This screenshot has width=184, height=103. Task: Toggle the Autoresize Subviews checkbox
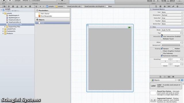(162, 56)
